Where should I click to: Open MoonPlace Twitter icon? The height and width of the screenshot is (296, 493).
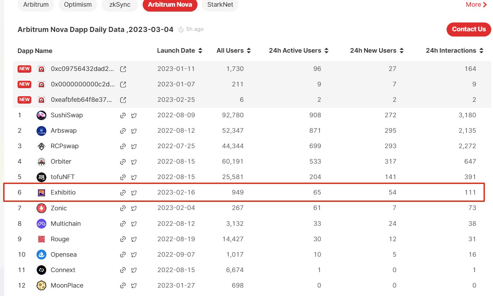(134, 285)
